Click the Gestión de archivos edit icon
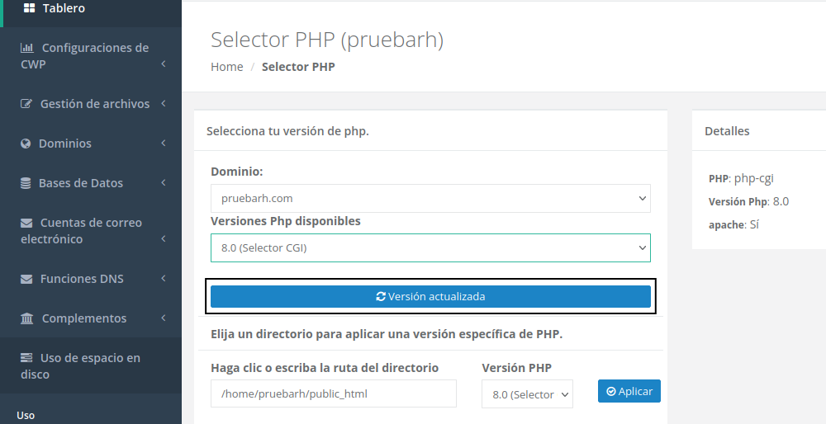Image resolution: width=826 pixels, height=424 pixels. pyautogui.click(x=26, y=104)
